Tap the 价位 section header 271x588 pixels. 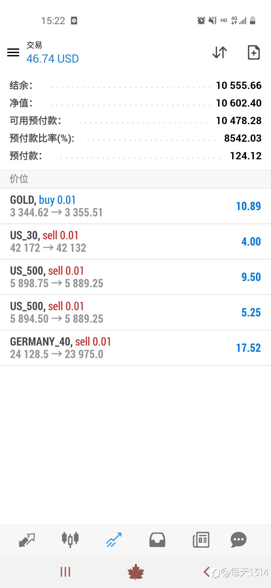point(19,179)
